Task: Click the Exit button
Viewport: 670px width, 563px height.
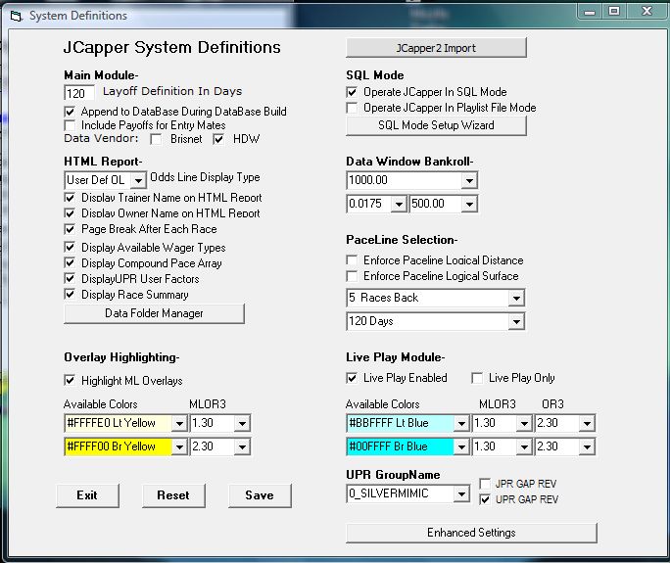Action: click(87, 495)
